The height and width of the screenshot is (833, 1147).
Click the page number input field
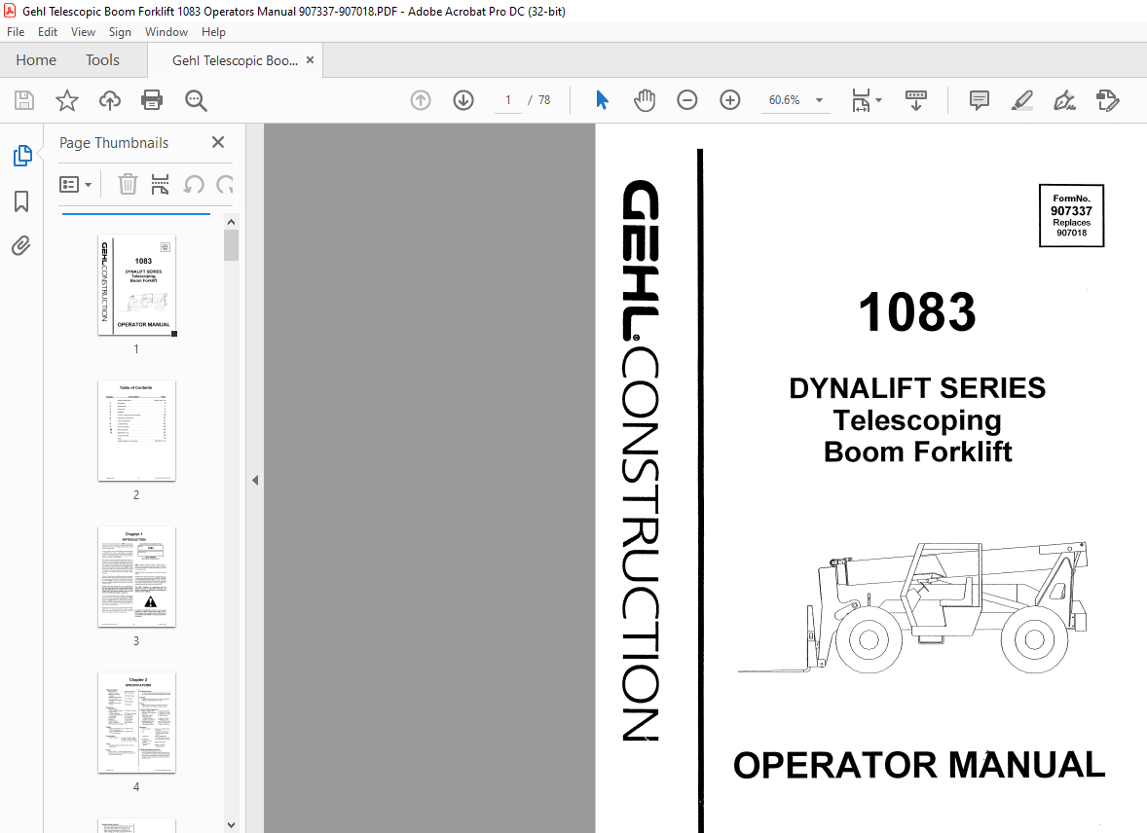click(x=507, y=100)
